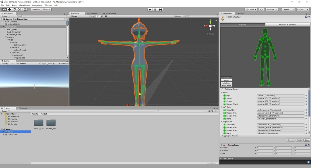311x168 pixels.
Task: Click the Play button
Action: click(150, 9)
